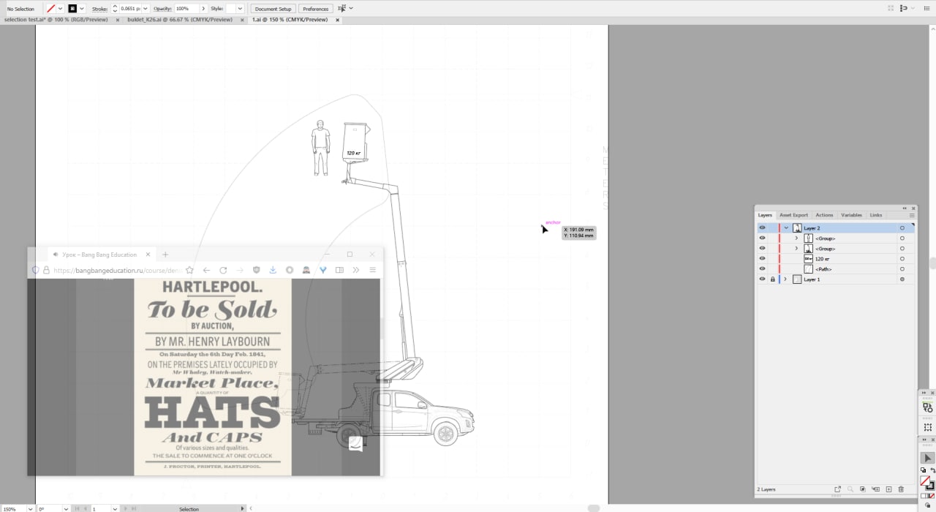This screenshot has width=936, height=512.
Task: Click browser sidebar toggle icon
Action: pyautogui.click(x=339, y=270)
